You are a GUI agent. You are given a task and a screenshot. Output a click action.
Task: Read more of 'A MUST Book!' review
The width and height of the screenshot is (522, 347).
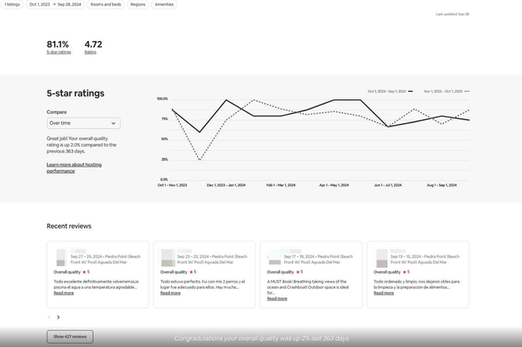pyautogui.click(x=277, y=299)
